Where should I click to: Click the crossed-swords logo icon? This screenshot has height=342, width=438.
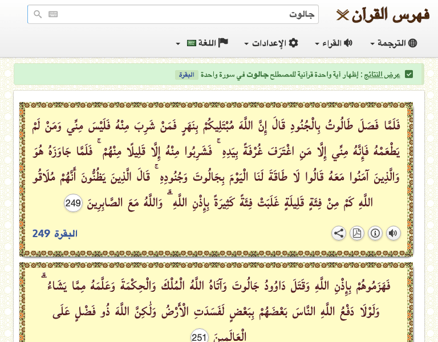tap(342, 15)
